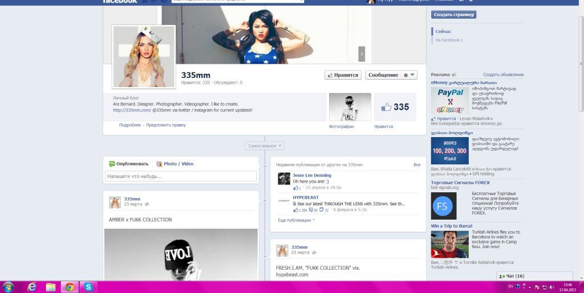Screen dimensions: 584x293
Task: Click the 100, 200, 300 ad image
Action: coord(450,151)
